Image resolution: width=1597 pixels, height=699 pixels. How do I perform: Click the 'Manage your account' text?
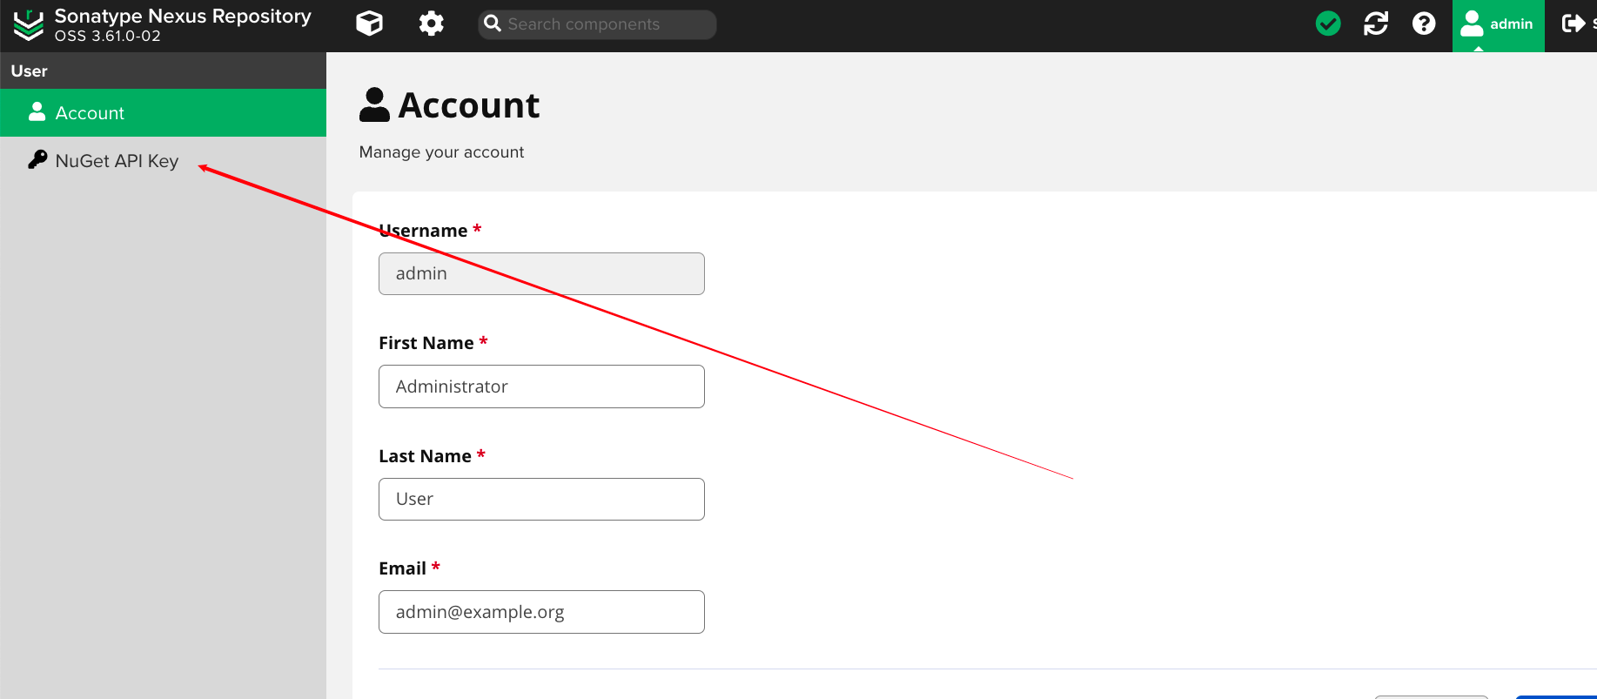pos(441,152)
